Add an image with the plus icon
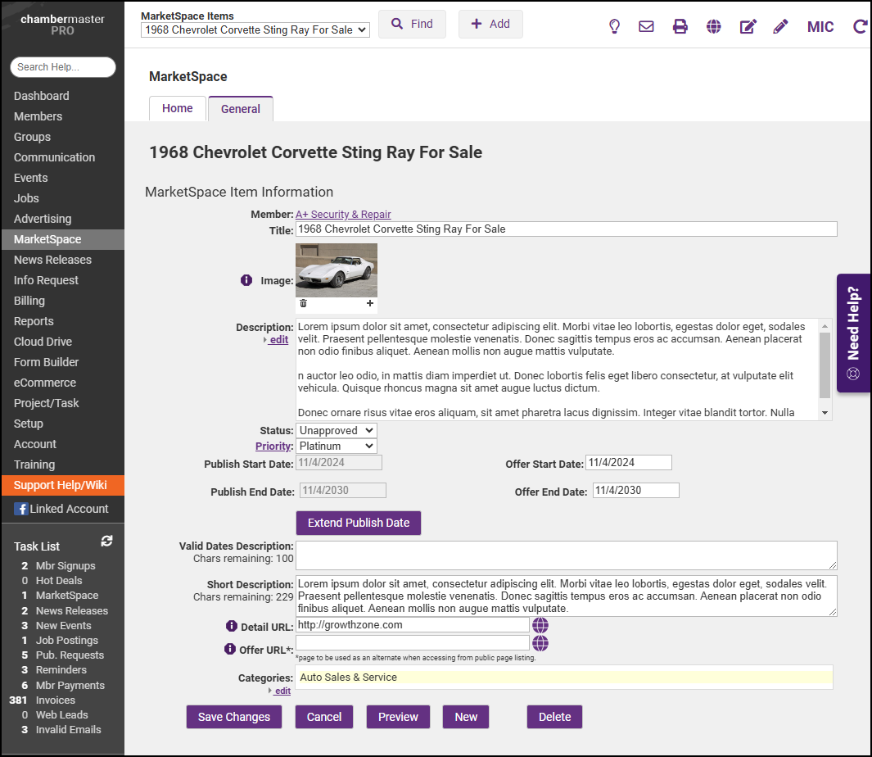This screenshot has width=872, height=757. [x=370, y=303]
